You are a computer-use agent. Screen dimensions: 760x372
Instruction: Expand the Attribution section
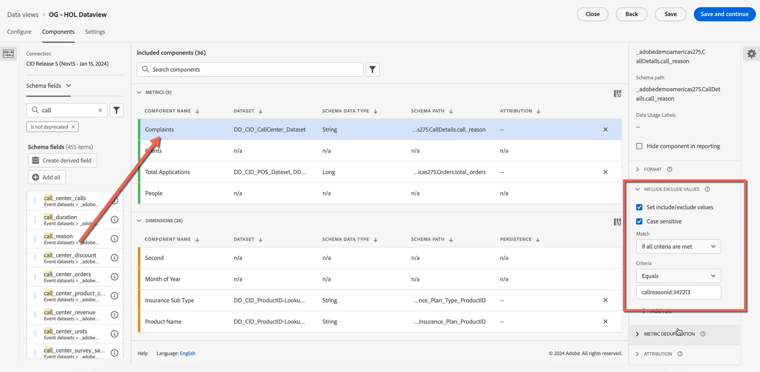638,354
